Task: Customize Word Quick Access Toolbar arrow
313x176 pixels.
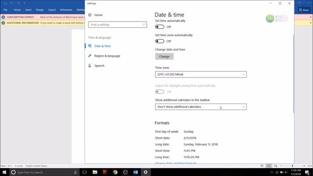Action: coord(24,3)
